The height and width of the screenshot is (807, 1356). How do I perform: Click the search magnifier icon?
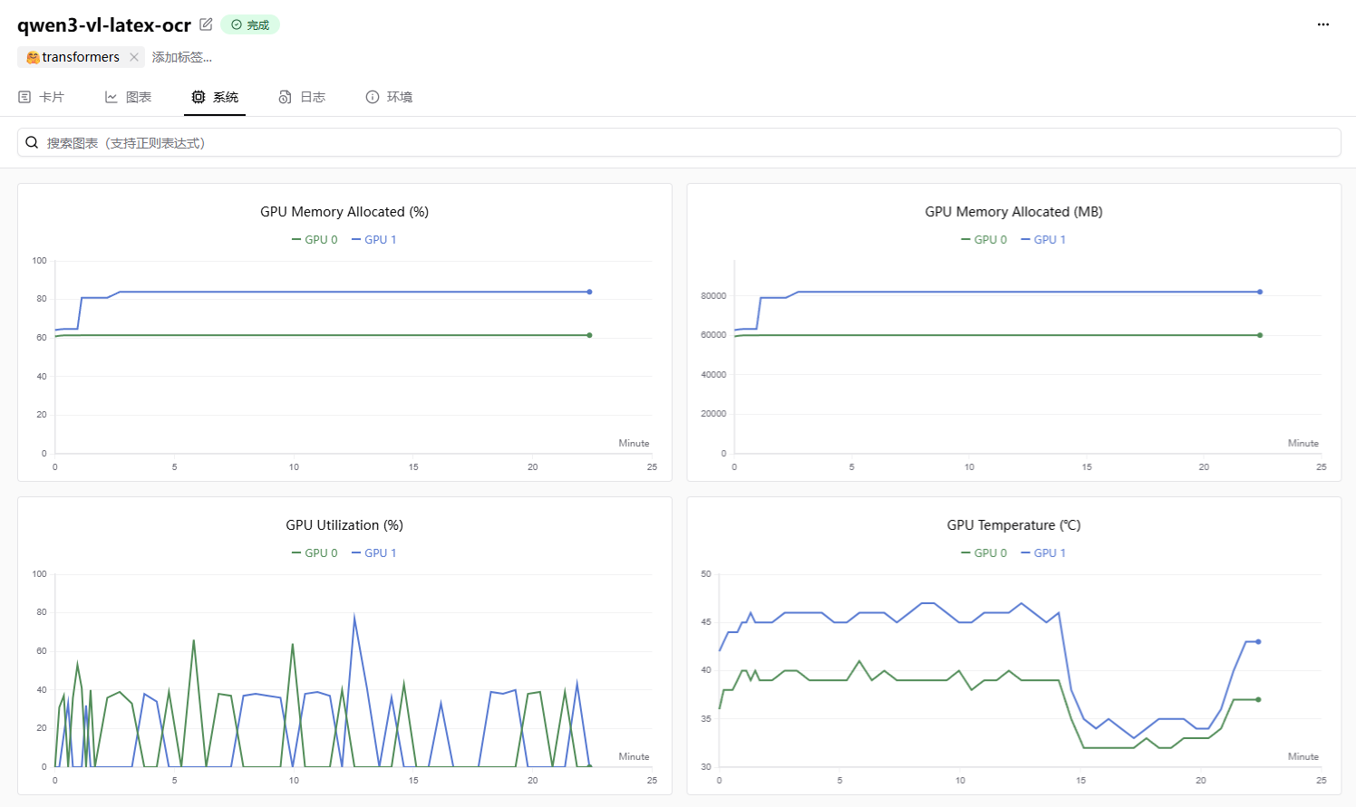click(32, 142)
